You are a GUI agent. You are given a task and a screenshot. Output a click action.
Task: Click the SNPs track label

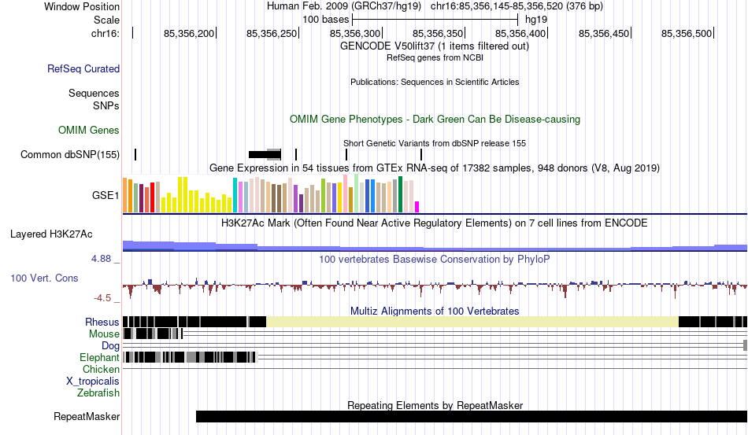pyautogui.click(x=106, y=105)
